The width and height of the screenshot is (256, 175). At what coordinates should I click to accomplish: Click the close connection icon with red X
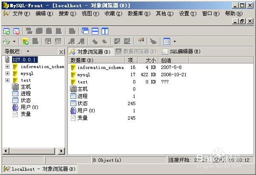point(16,31)
